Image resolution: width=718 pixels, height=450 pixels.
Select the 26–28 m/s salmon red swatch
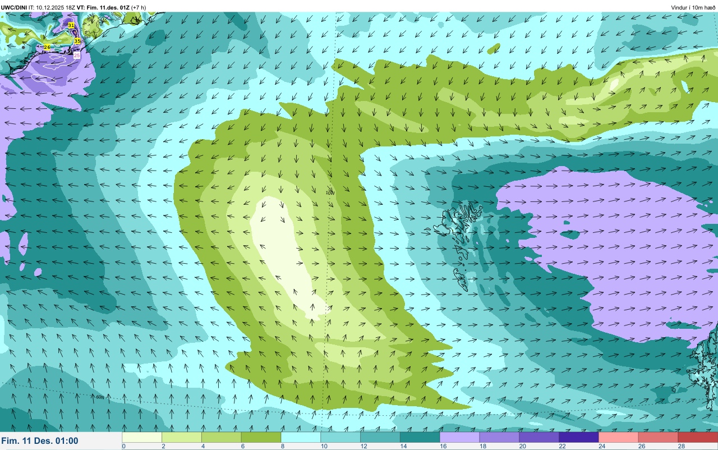coord(659,437)
